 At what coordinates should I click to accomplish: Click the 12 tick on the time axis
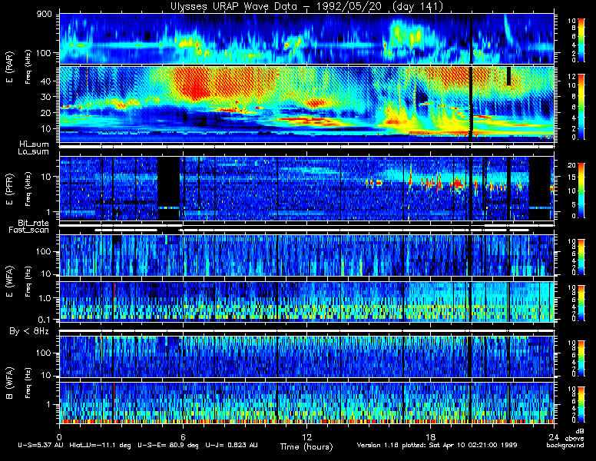coord(306,437)
